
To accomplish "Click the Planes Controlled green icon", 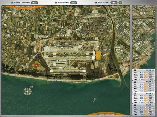I will click(12, 2).
